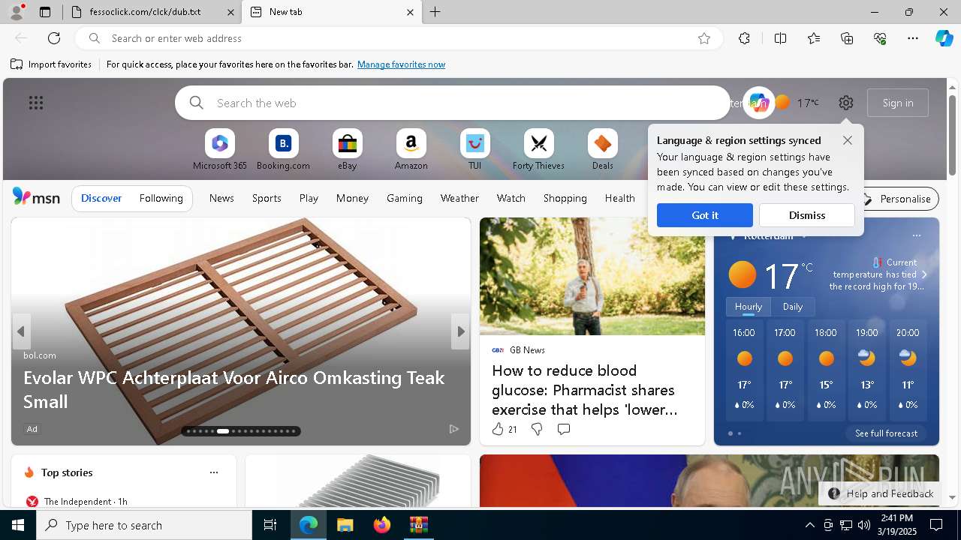Select the Discover tab
Image resolution: width=961 pixels, height=540 pixels.
pos(101,198)
